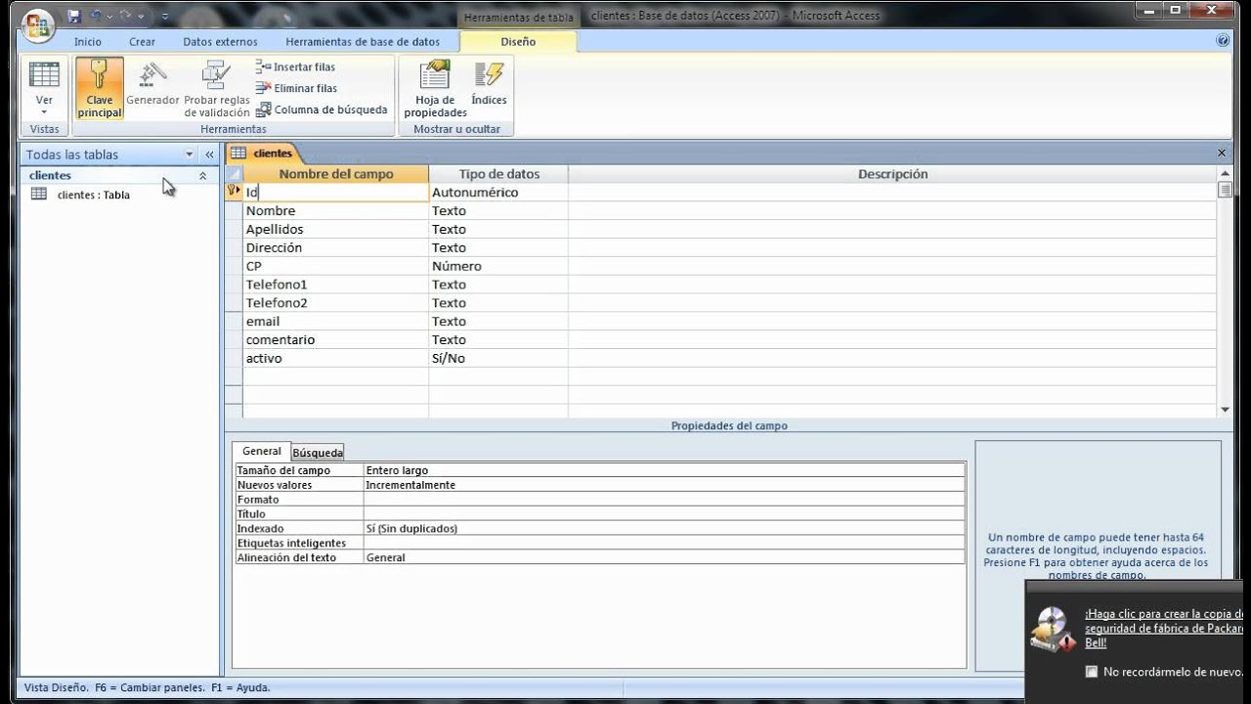This screenshot has height=704, width=1251.
Task: Click the primary key row selector for Id
Action: pyautogui.click(x=234, y=192)
